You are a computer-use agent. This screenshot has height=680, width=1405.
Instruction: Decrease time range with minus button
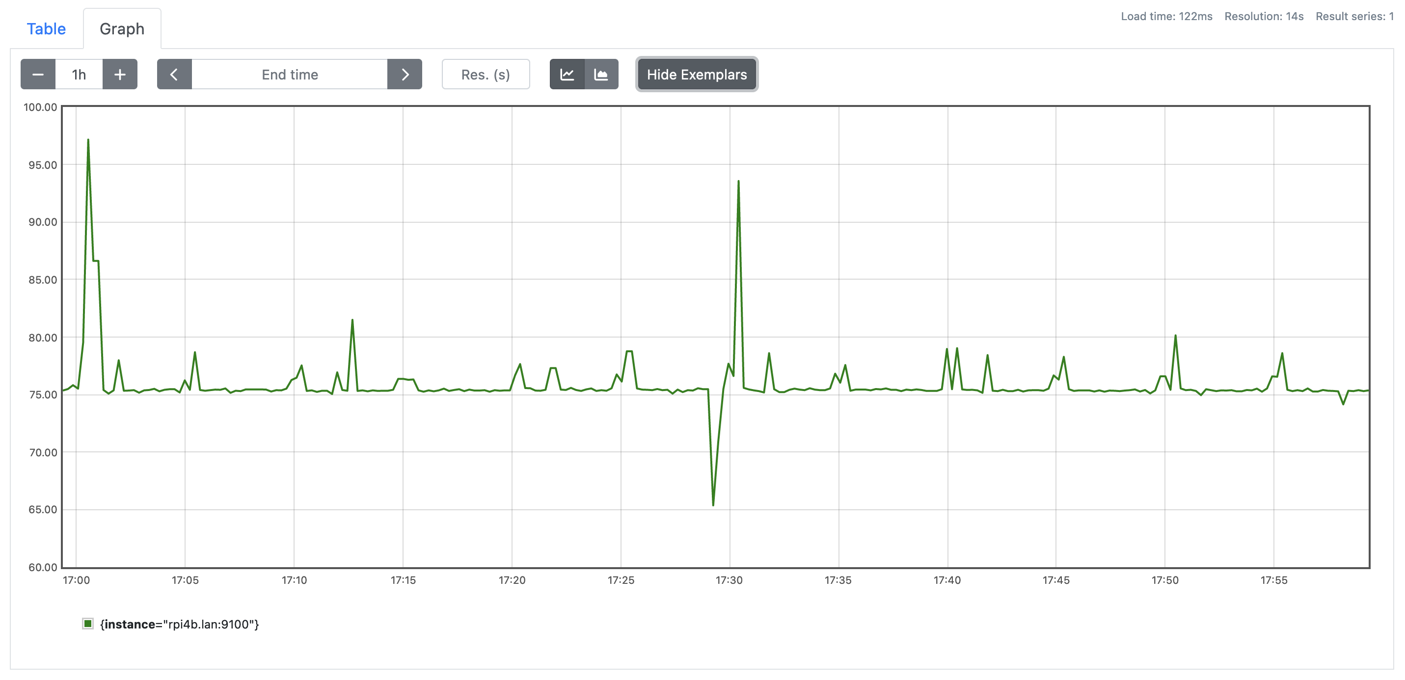[x=38, y=74]
